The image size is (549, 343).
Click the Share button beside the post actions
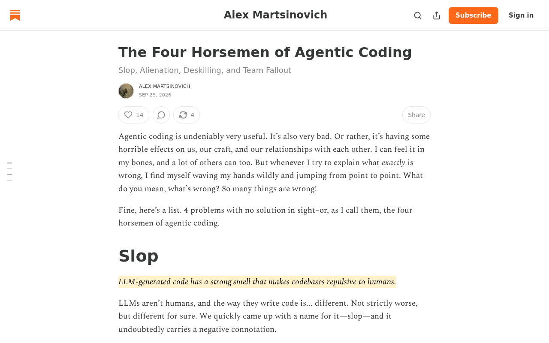click(416, 115)
